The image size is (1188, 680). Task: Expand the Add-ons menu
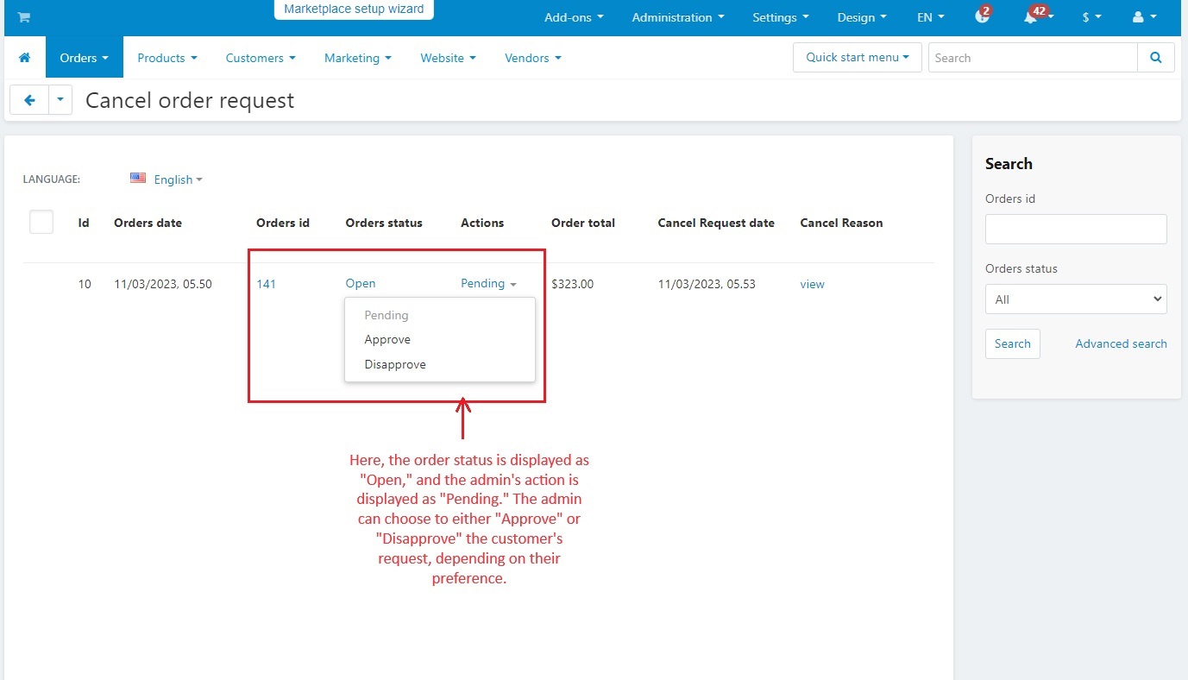point(574,17)
